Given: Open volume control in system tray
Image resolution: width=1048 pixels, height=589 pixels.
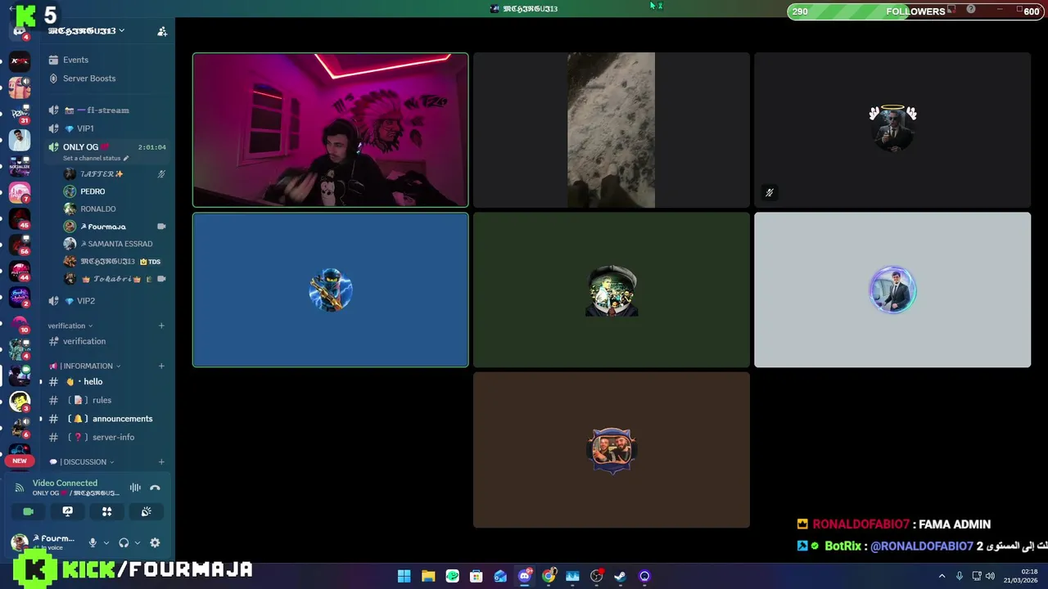Looking at the screenshot, I should point(990,576).
